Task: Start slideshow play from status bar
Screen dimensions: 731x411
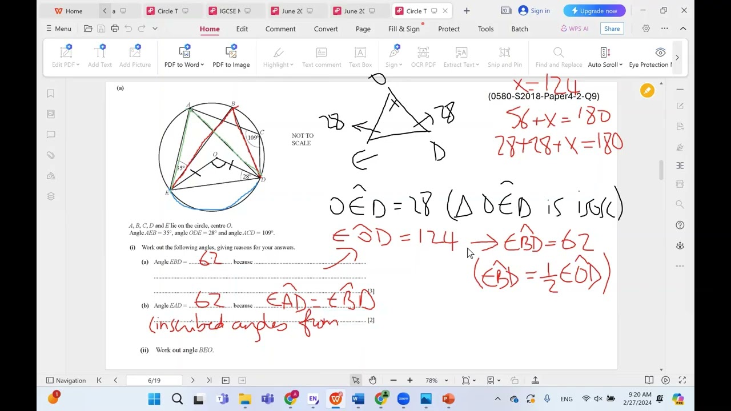Action: click(x=665, y=380)
